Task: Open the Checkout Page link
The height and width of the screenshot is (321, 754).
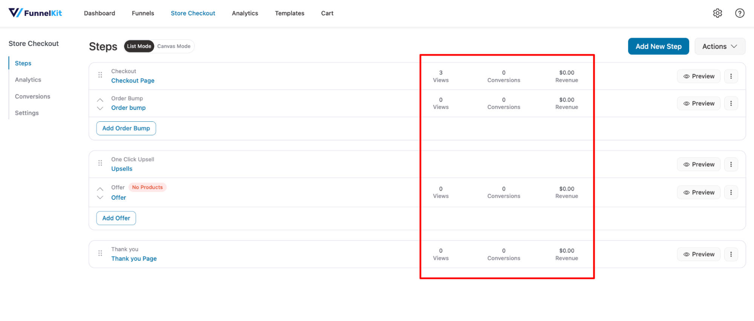Action: coord(133,81)
